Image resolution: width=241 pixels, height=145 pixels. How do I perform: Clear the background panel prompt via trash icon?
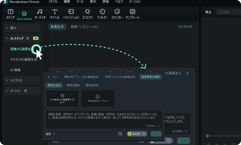pos(186,131)
